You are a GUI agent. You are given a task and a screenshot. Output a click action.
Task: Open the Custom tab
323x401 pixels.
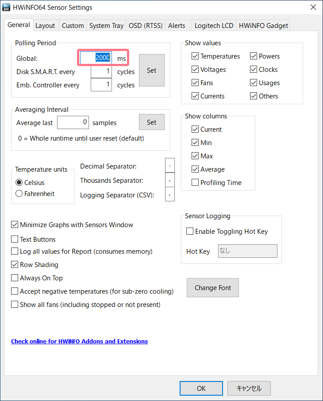tap(73, 26)
